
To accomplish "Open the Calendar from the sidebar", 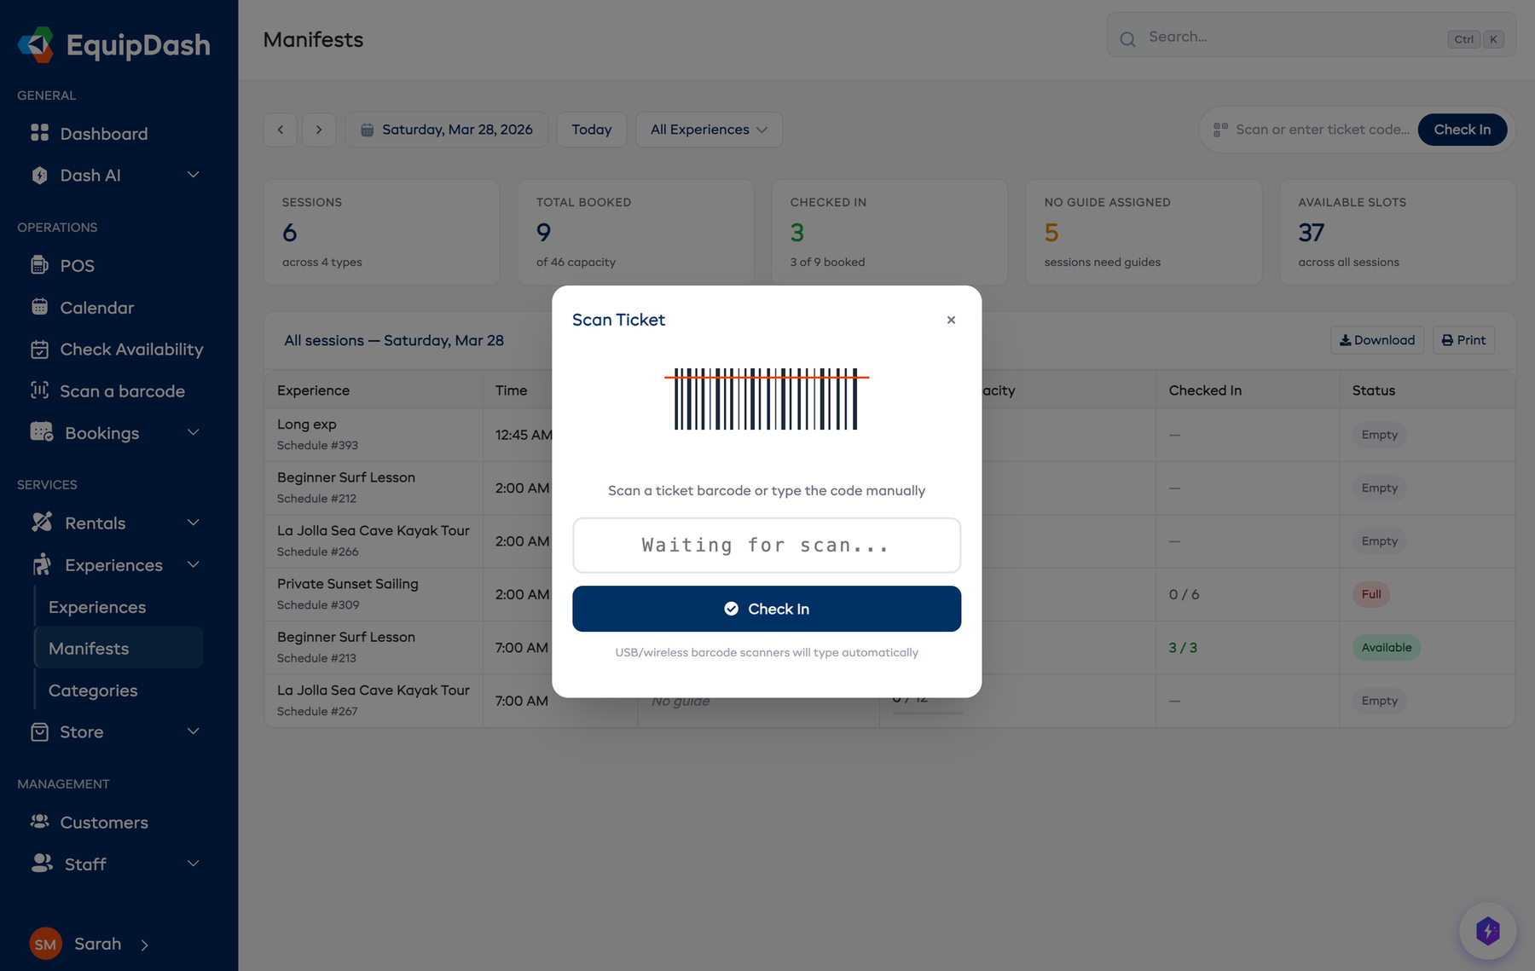I will point(96,307).
